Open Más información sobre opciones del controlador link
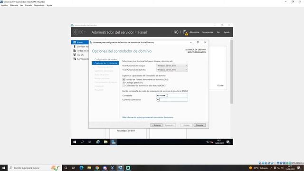Viewport: 304px width, 171px height. [148, 117]
